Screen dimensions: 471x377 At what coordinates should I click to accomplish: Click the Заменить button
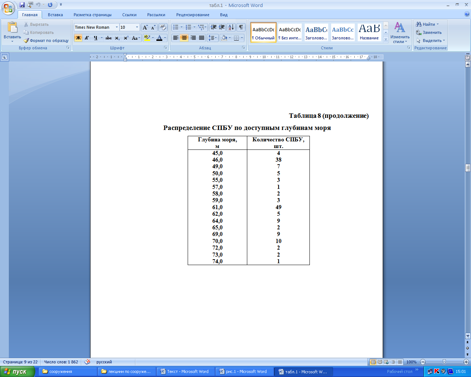429,32
